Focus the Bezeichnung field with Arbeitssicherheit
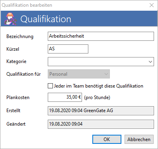The image size is (158, 149). 101,36
